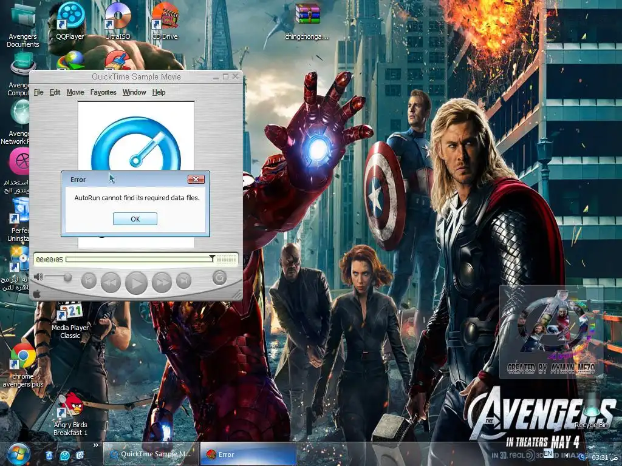Open the Angry Birds Breakfast 1 shortcut

pyautogui.click(x=70, y=414)
